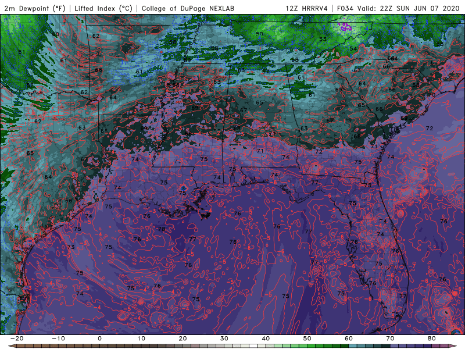The width and height of the screenshot is (465, 349).
Task: Click the 60 tick label on the colorbar
Action: [x=349, y=339]
